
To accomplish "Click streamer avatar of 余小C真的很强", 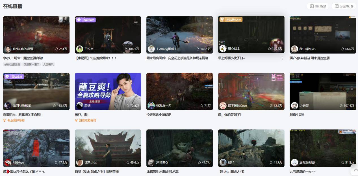I will pyautogui.click(x=8, y=49).
